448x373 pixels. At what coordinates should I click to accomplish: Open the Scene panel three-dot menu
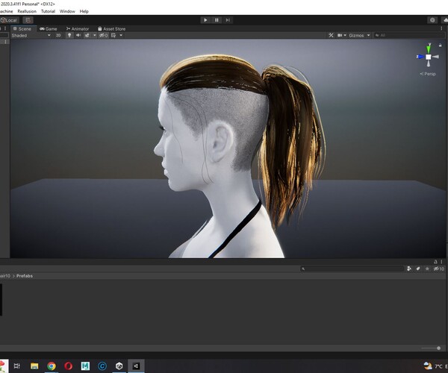(x=442, y=28)
